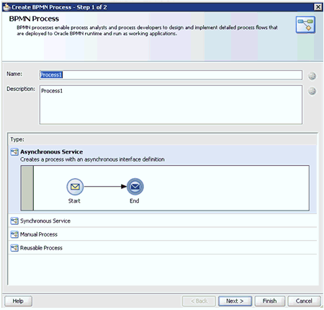Open Help for this dialog

click(x=18, y=301)
